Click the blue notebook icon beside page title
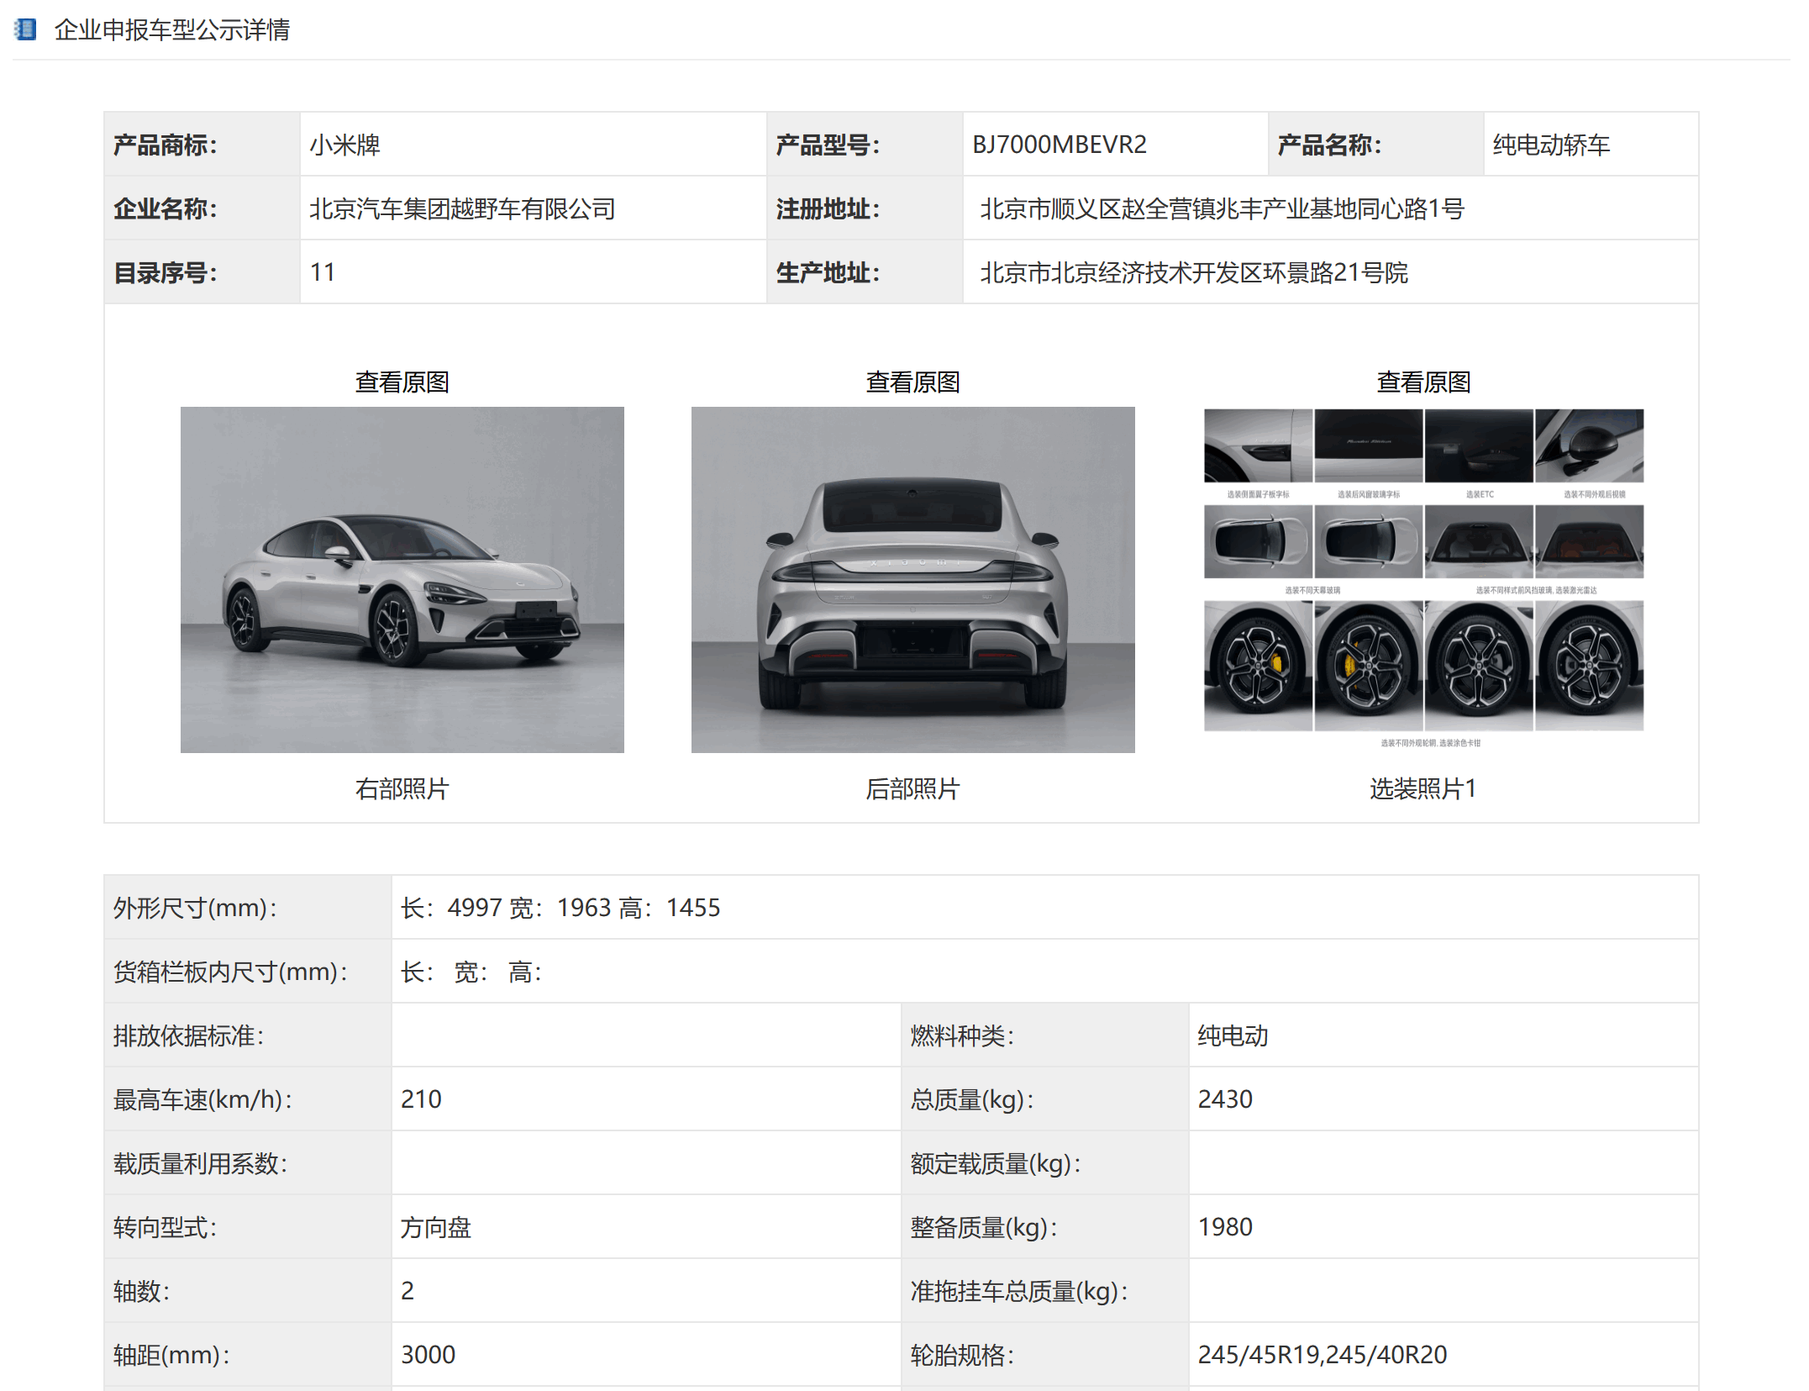Image resolution: width=1809 pixels, height=1391 pixels. (x=25, y=29)
